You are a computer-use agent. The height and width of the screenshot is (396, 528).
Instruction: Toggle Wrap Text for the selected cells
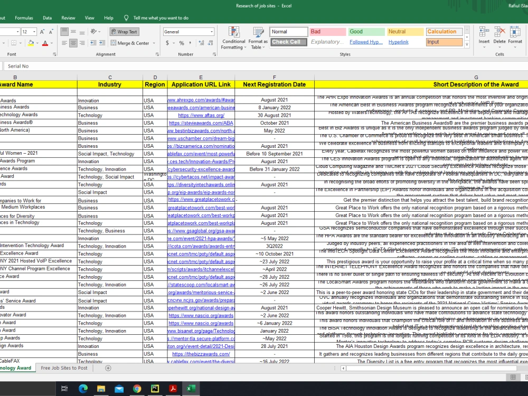[124, 32]
